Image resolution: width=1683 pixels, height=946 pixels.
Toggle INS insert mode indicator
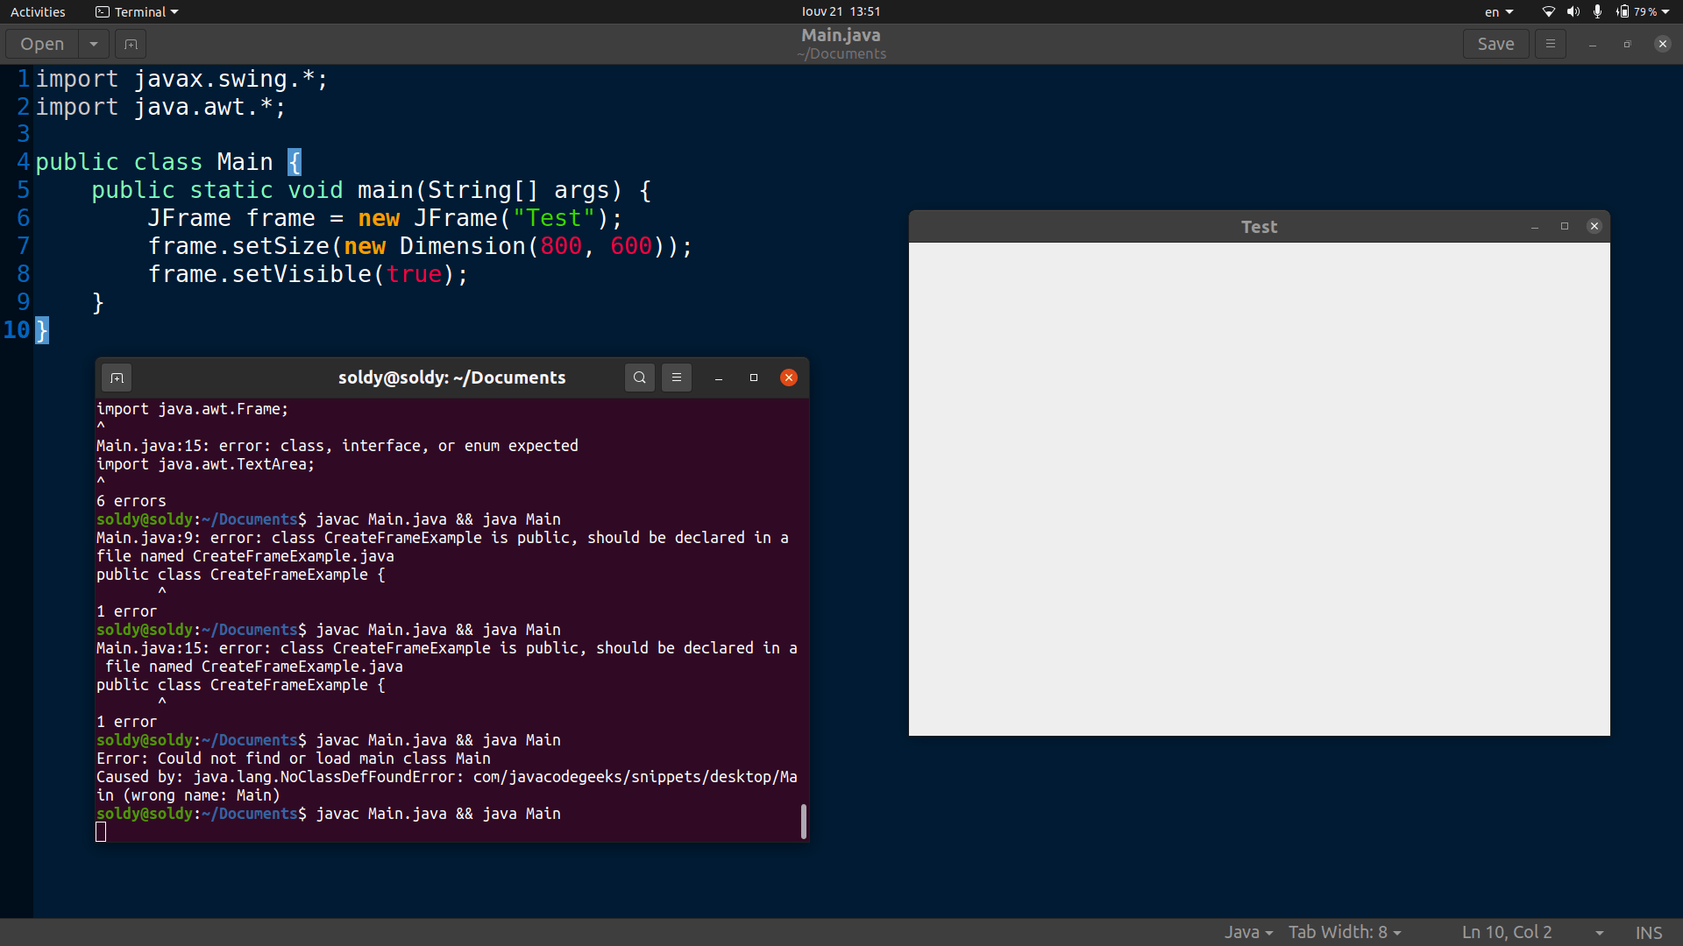coord(1648,932)
